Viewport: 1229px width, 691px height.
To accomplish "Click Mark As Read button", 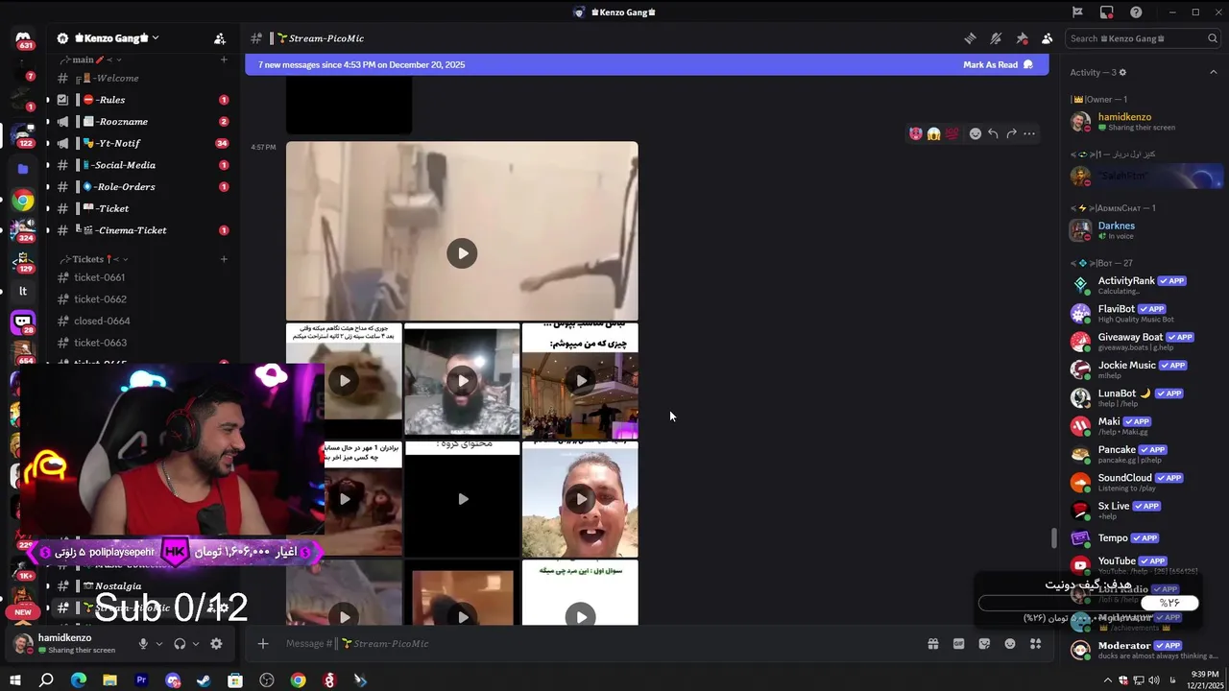I will pos(999,65).
